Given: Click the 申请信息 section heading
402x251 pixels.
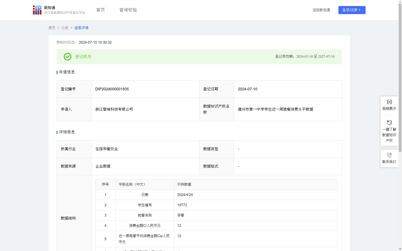Looking at the screenshot, I should tap(67, 72).
